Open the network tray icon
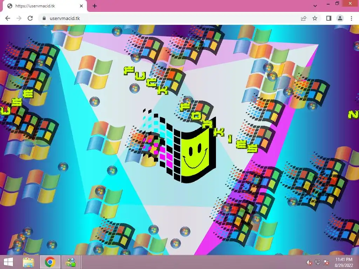 pos(318,263)
